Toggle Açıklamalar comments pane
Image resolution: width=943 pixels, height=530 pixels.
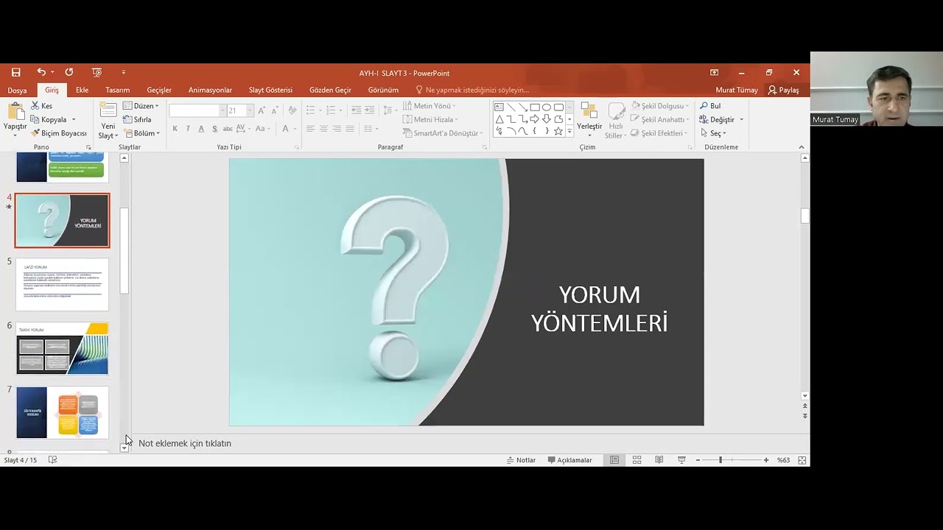[x=569, y=460]
